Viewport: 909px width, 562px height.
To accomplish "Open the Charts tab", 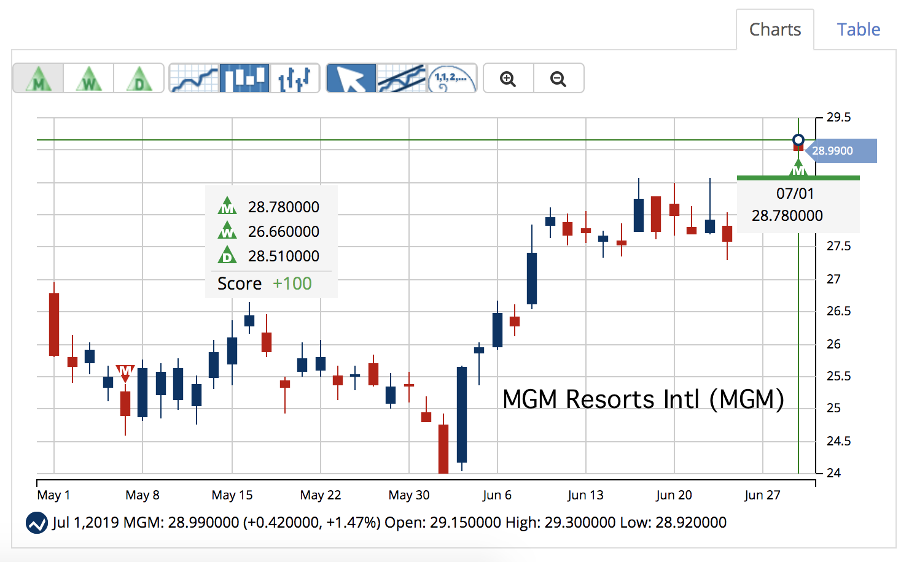I will [x=775, y=29].
